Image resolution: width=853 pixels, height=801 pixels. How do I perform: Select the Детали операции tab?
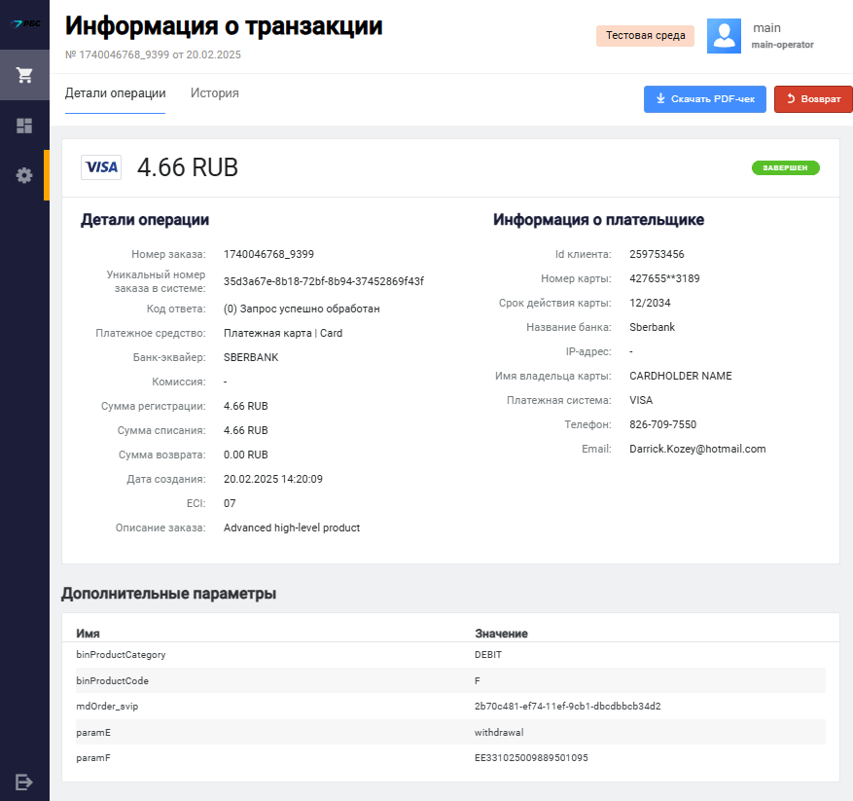click(x=115, y=93)
